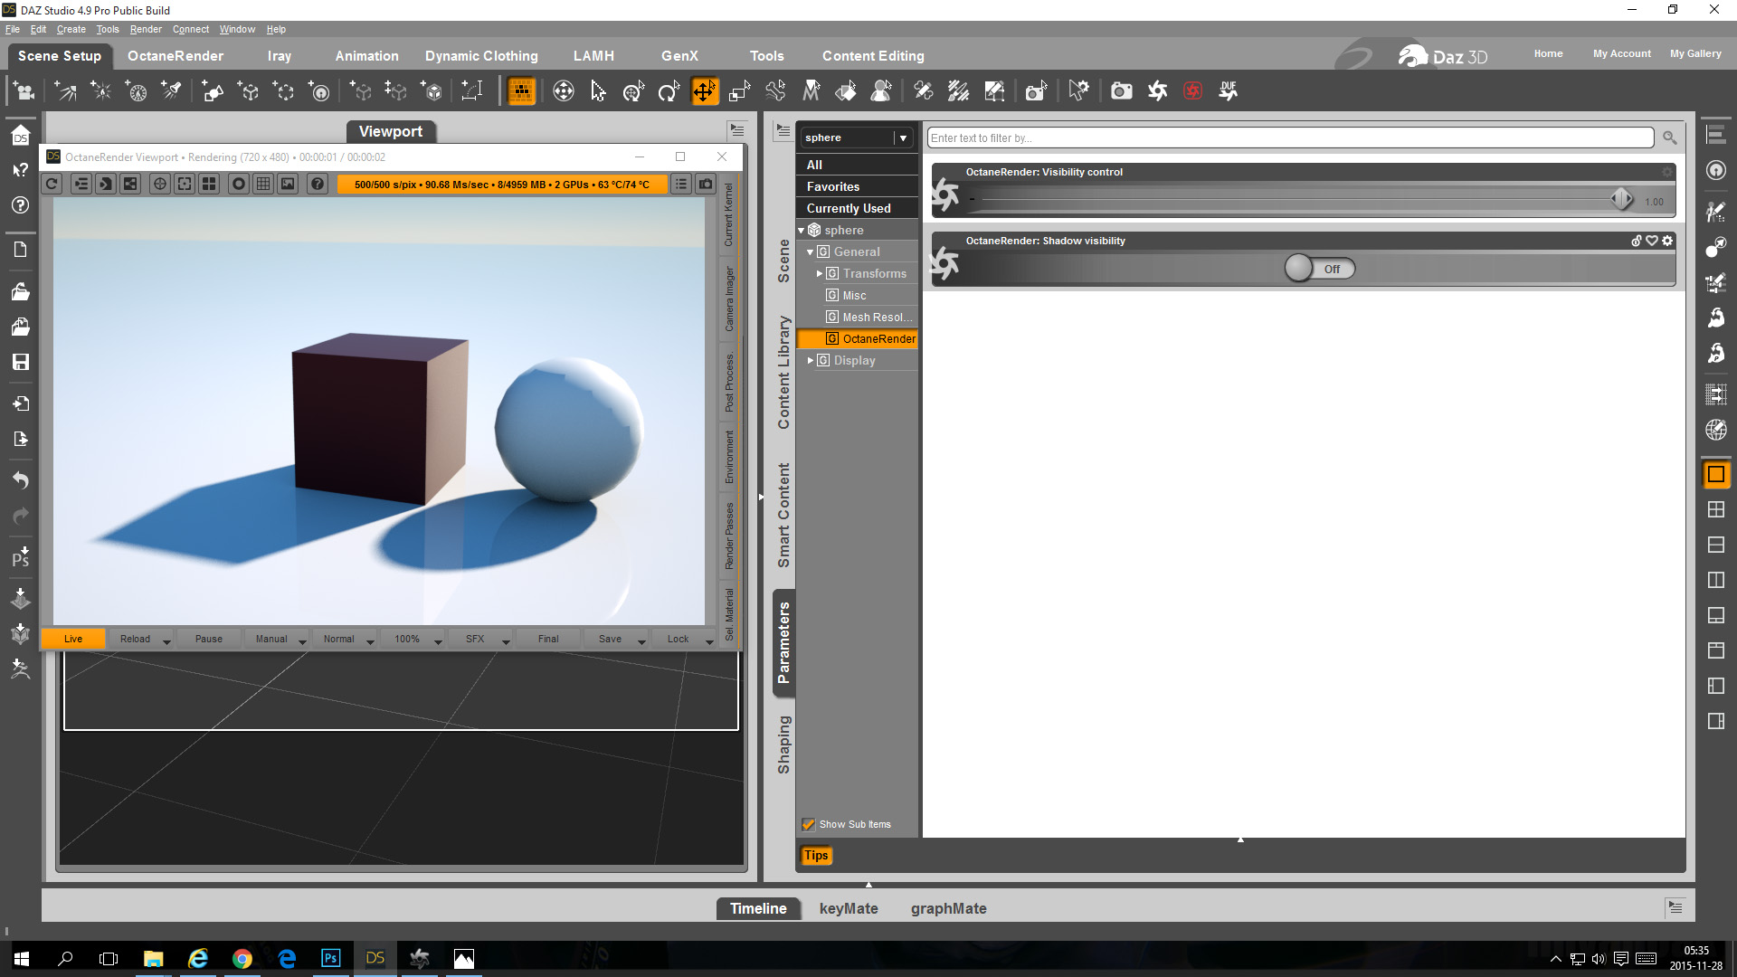This screenshot has width=1737, height=977.
Task: Switch to the Iray activity tab
Action: click(279, 56)
